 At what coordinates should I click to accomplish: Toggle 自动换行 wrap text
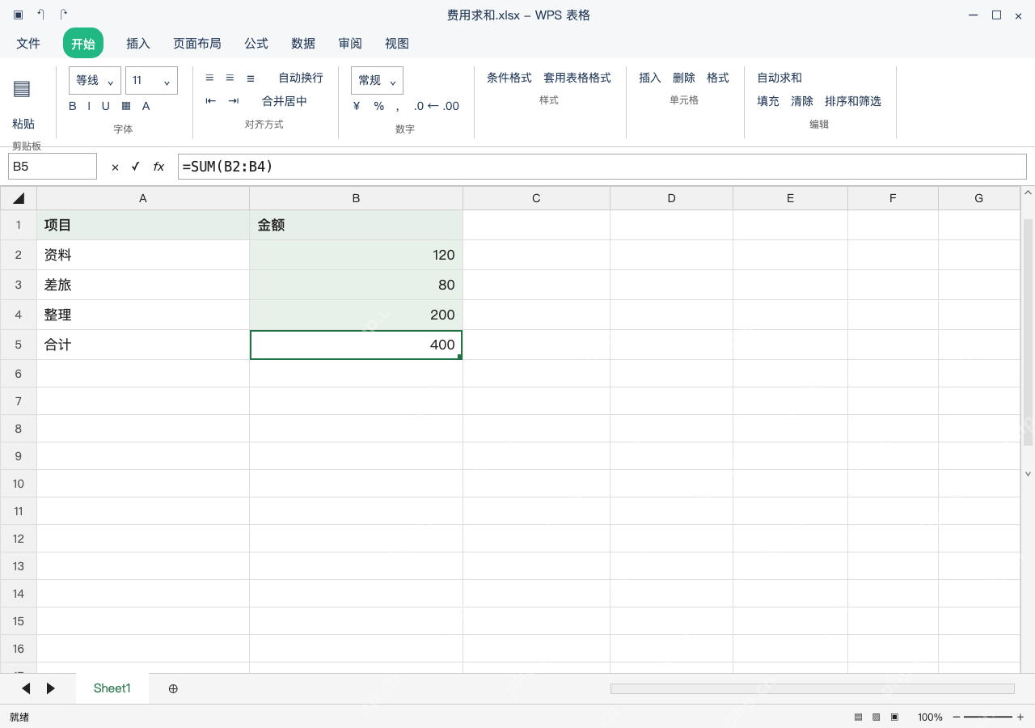click(x=301, y=78)
